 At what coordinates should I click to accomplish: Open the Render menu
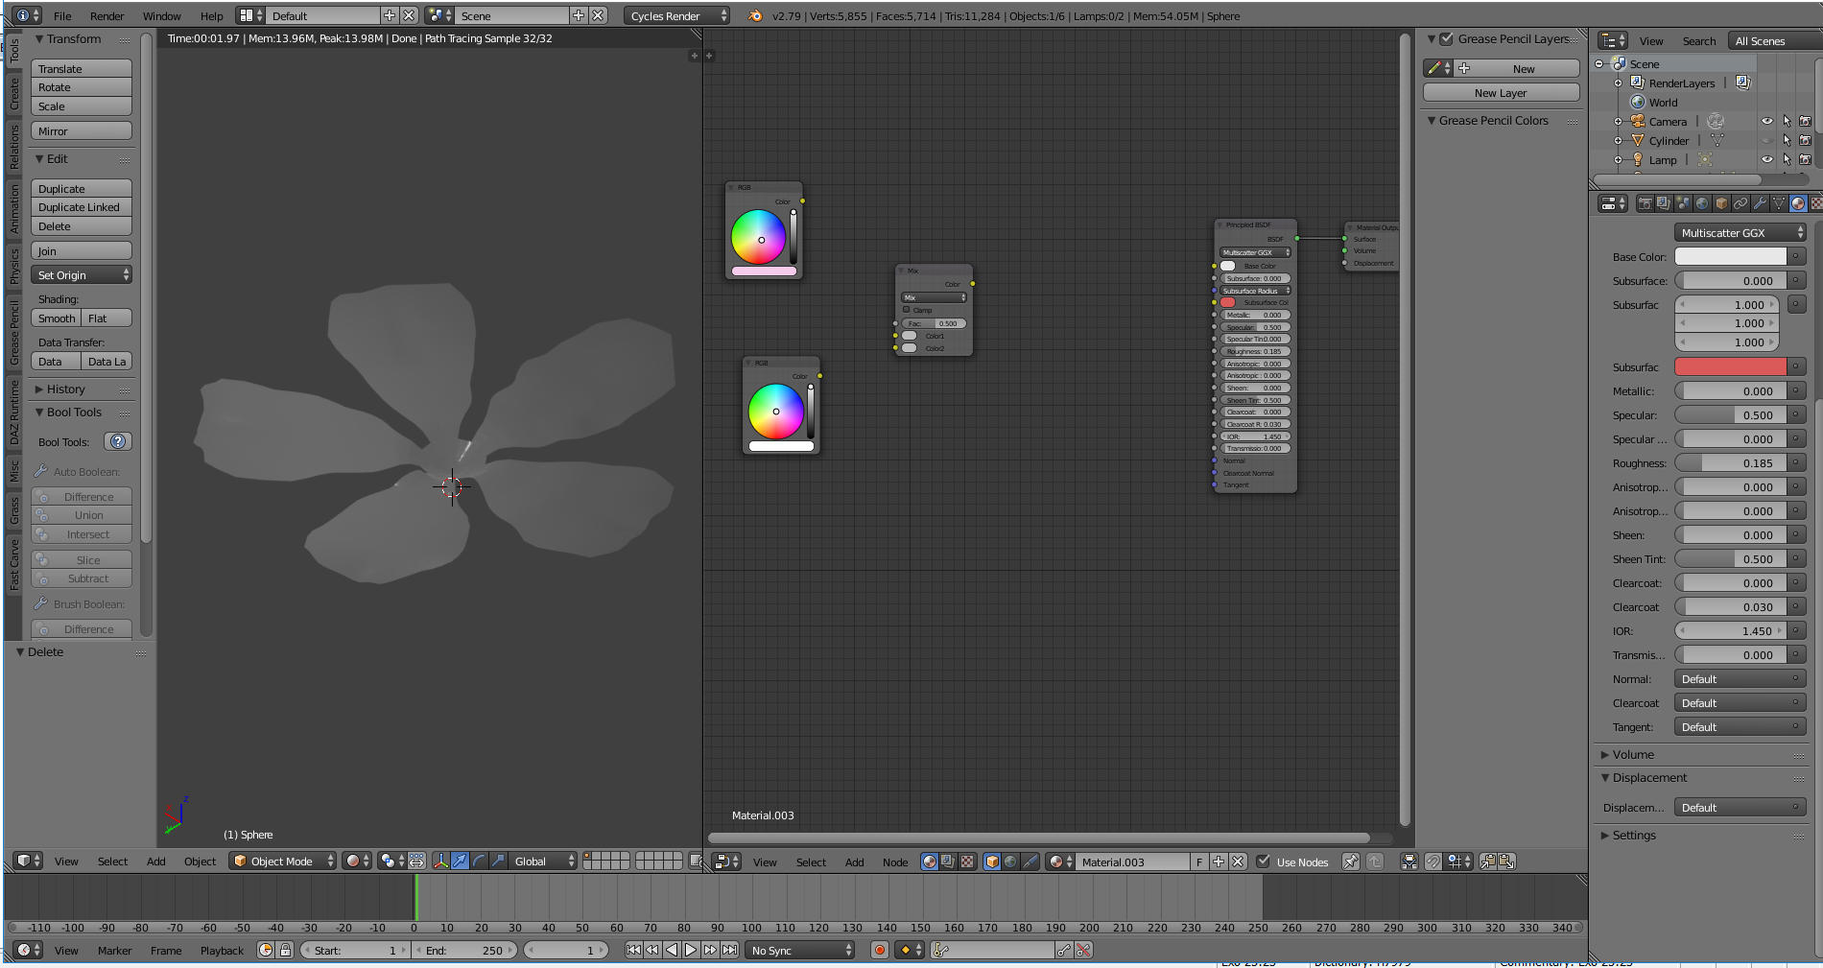(x=107, y=15)
